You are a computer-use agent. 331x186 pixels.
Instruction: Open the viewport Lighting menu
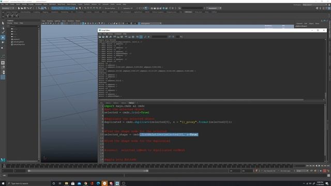coord(57,21)
